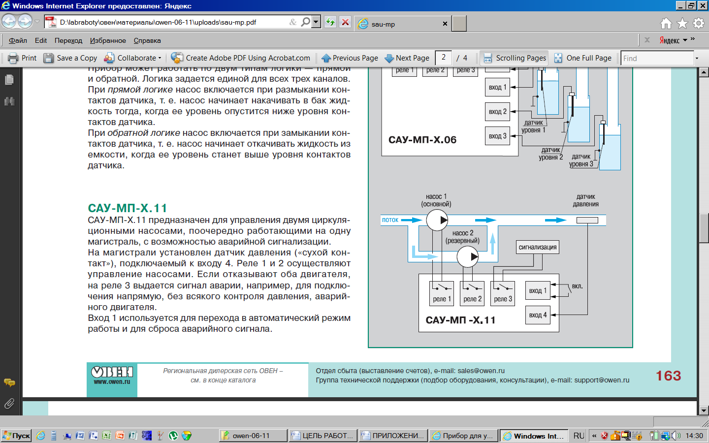Click the 14:30 clock

[694, 436]
